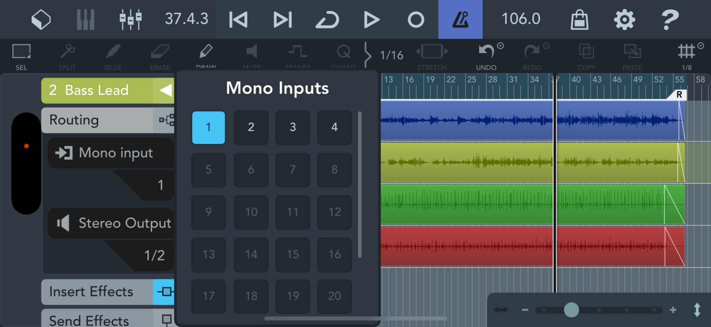
Task: Open the 1/8 snap grid setting
Action: [x=687, y=57]
